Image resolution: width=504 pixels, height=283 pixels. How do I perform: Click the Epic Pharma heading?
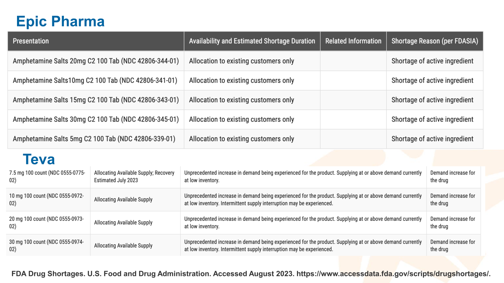tap(60, 21)
